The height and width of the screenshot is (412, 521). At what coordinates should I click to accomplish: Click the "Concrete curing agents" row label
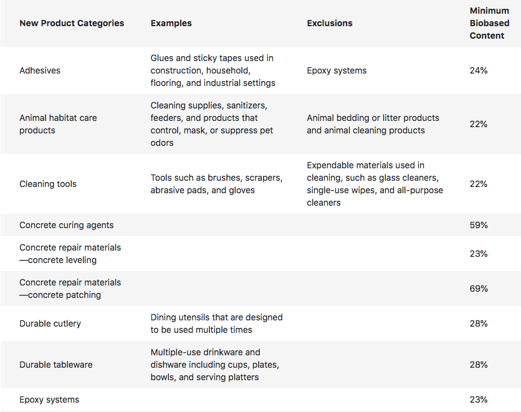coord(67,225)
